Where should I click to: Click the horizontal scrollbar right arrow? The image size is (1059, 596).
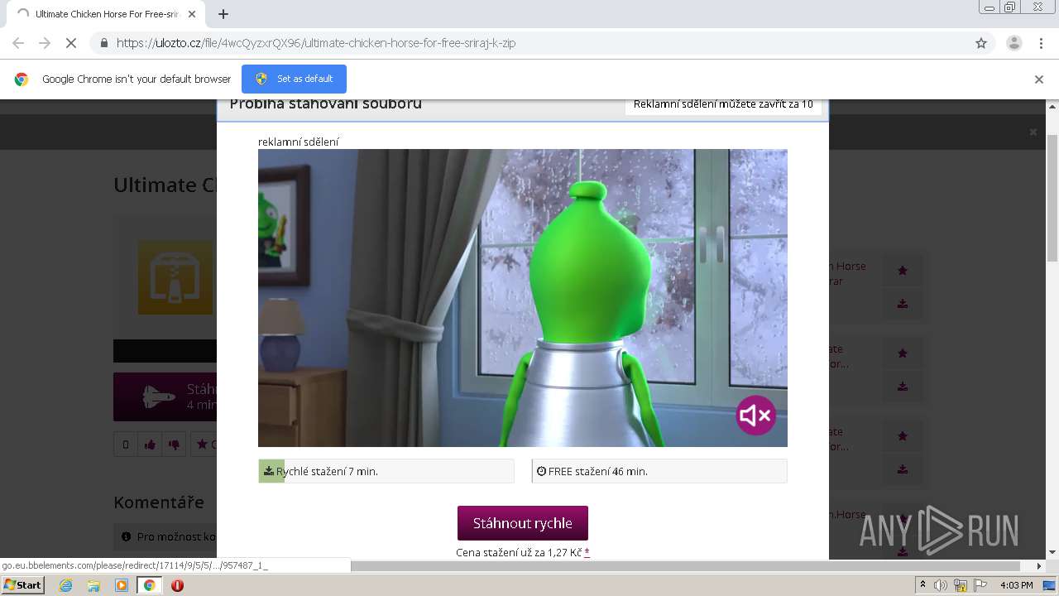[1039, 566]
